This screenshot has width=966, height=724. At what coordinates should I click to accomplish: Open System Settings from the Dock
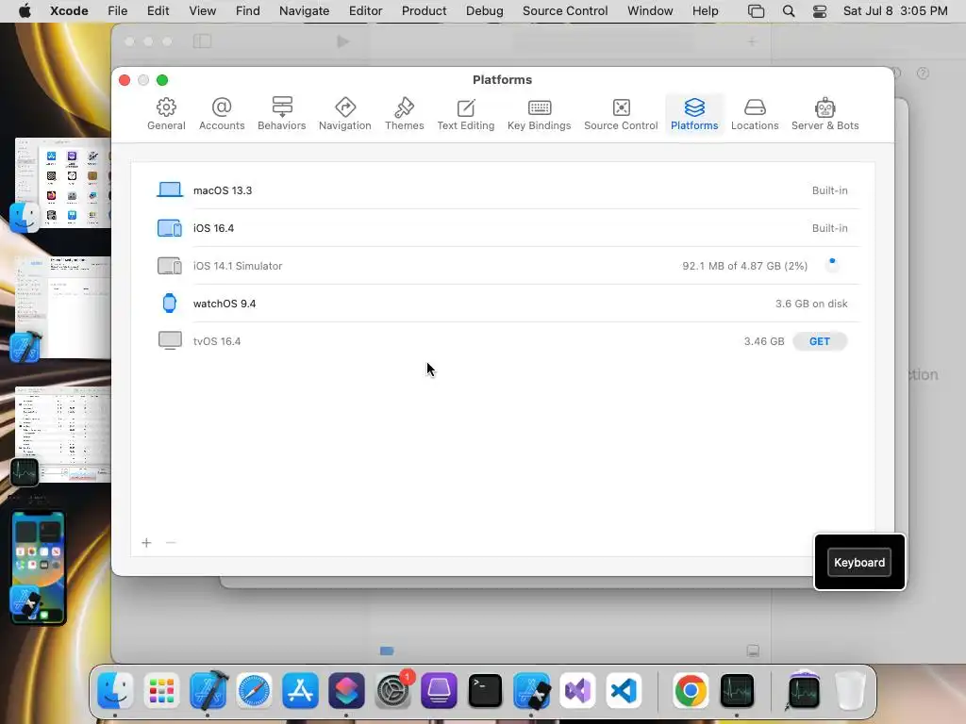(x=392, y=690)
